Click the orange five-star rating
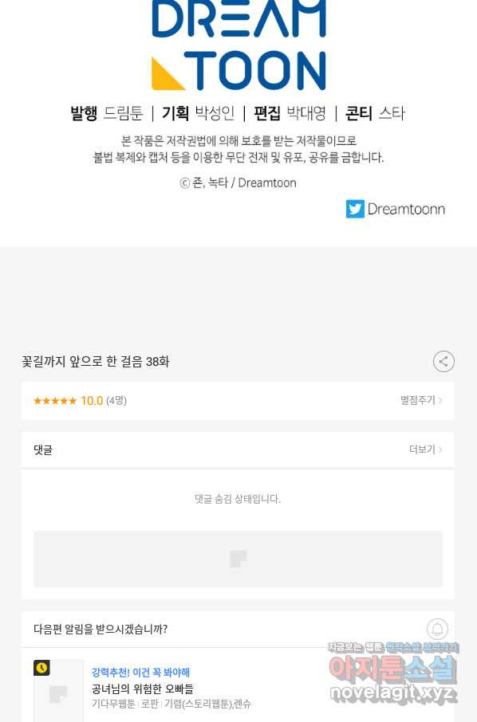Screen dimensions: 477x722 click(x=55, y=401)
